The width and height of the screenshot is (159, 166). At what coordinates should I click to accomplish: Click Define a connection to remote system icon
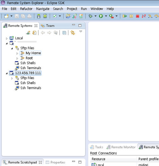pos(28,32)
